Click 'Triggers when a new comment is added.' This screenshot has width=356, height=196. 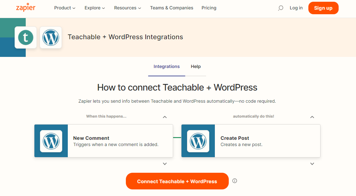point(116,145)
